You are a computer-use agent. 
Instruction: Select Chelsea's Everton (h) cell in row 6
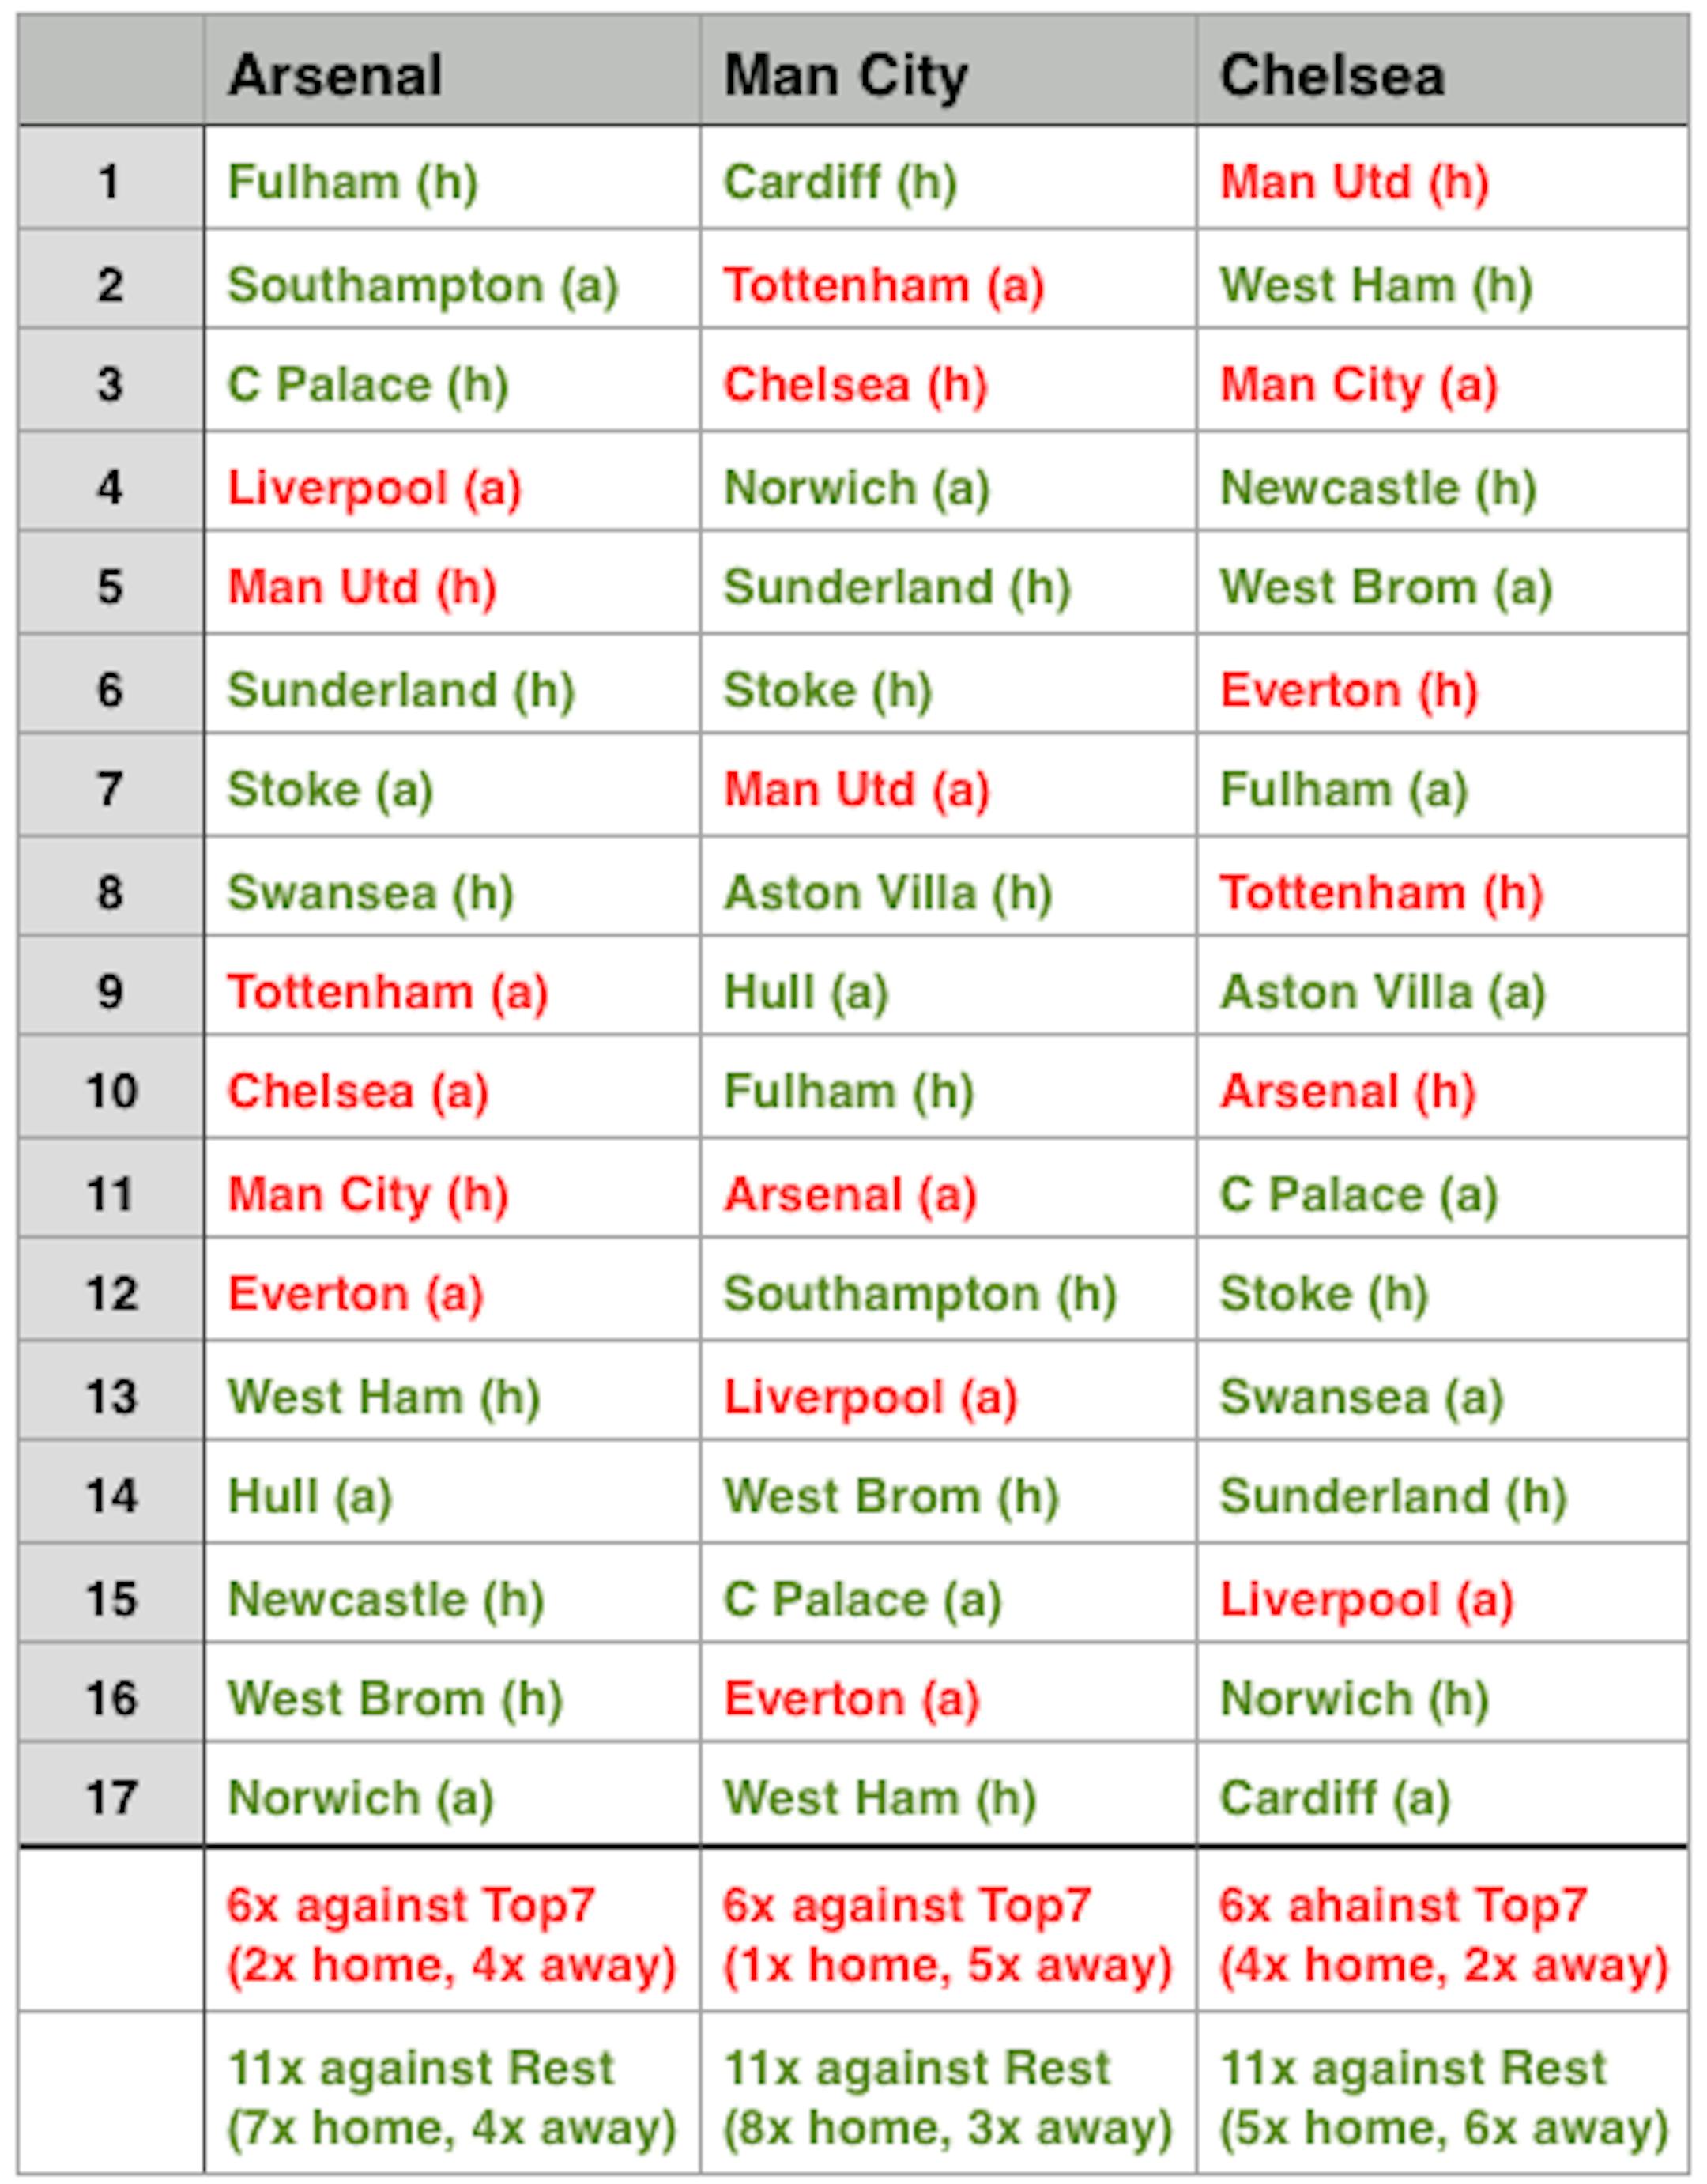[x=1348, y=690]
